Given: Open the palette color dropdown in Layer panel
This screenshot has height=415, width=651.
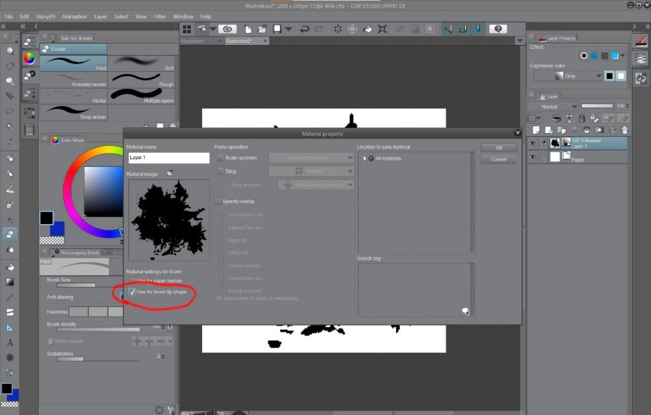Looking at the screenshot, I should point(534,118).
